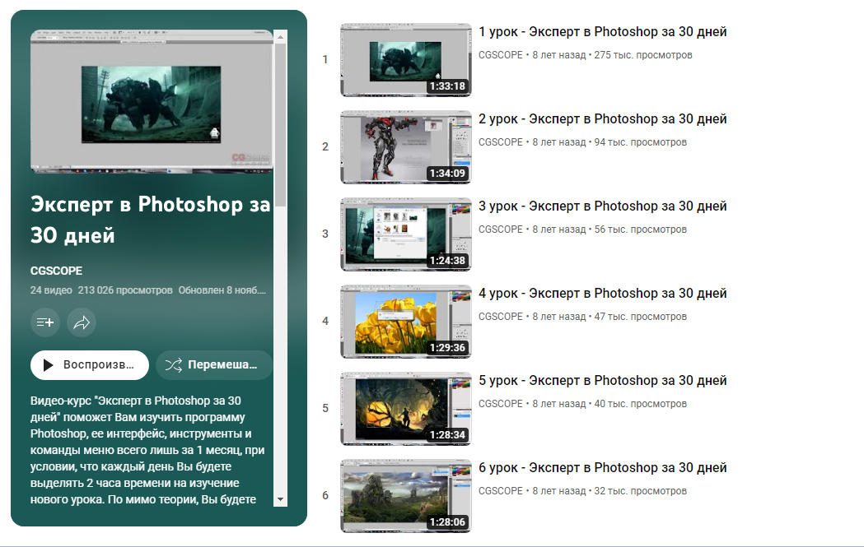The width and height of the screenshot is (864, 547).
Task: Click '56 тыс. просмотров' under lesson 3
Action: tap(640, 229)
